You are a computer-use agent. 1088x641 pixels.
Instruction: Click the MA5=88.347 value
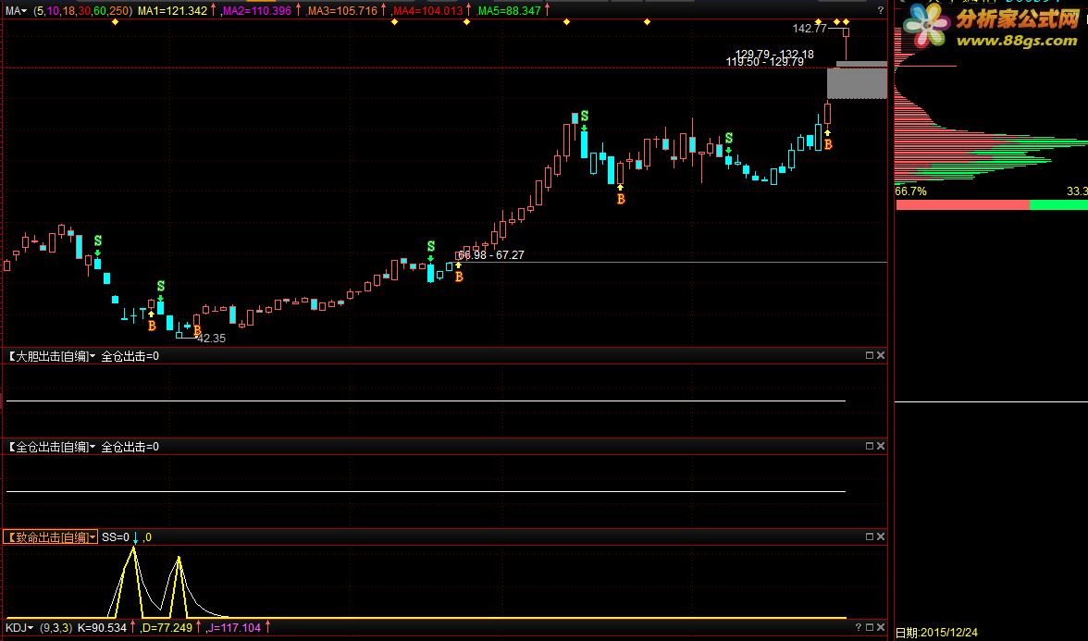(509, 10)
